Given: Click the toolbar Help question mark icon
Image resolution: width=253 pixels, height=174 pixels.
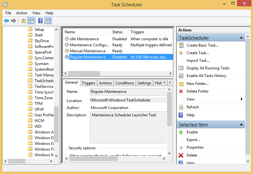Looking at the screenshot, I should tap(40, 21).
